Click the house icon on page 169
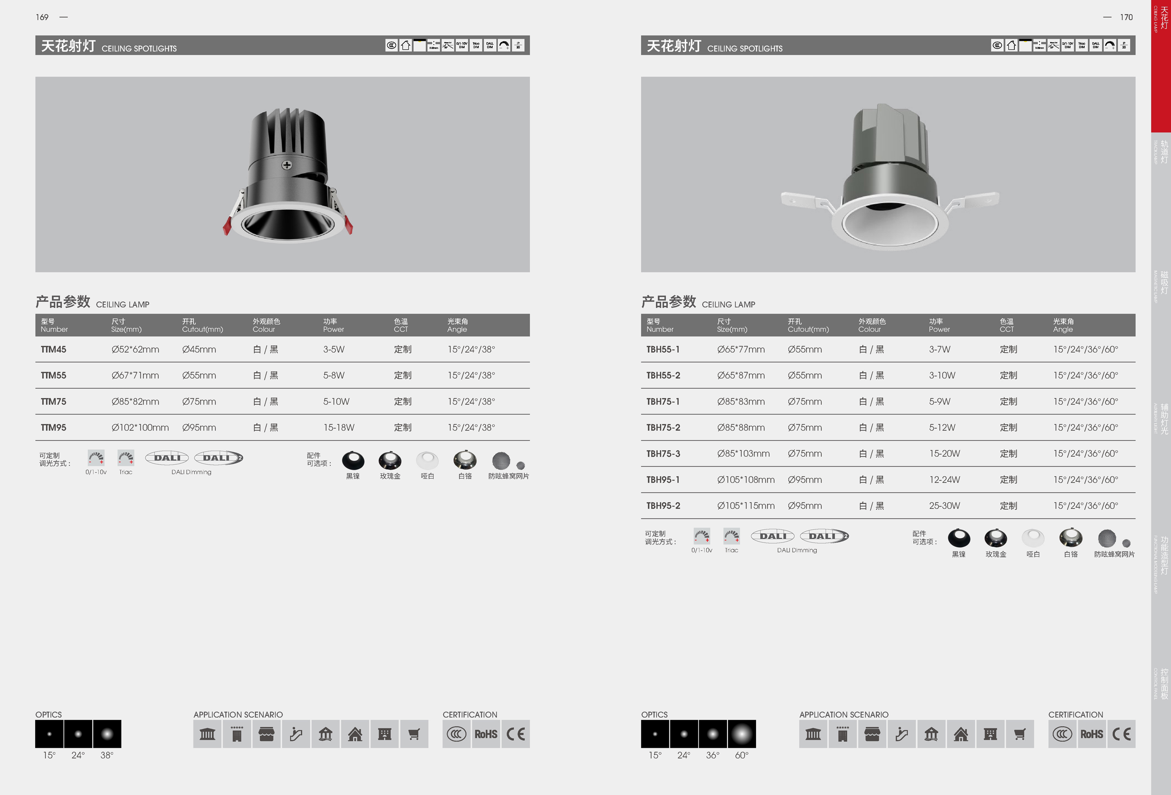This screenshot has width=1171, height=795. pos(355,734)
